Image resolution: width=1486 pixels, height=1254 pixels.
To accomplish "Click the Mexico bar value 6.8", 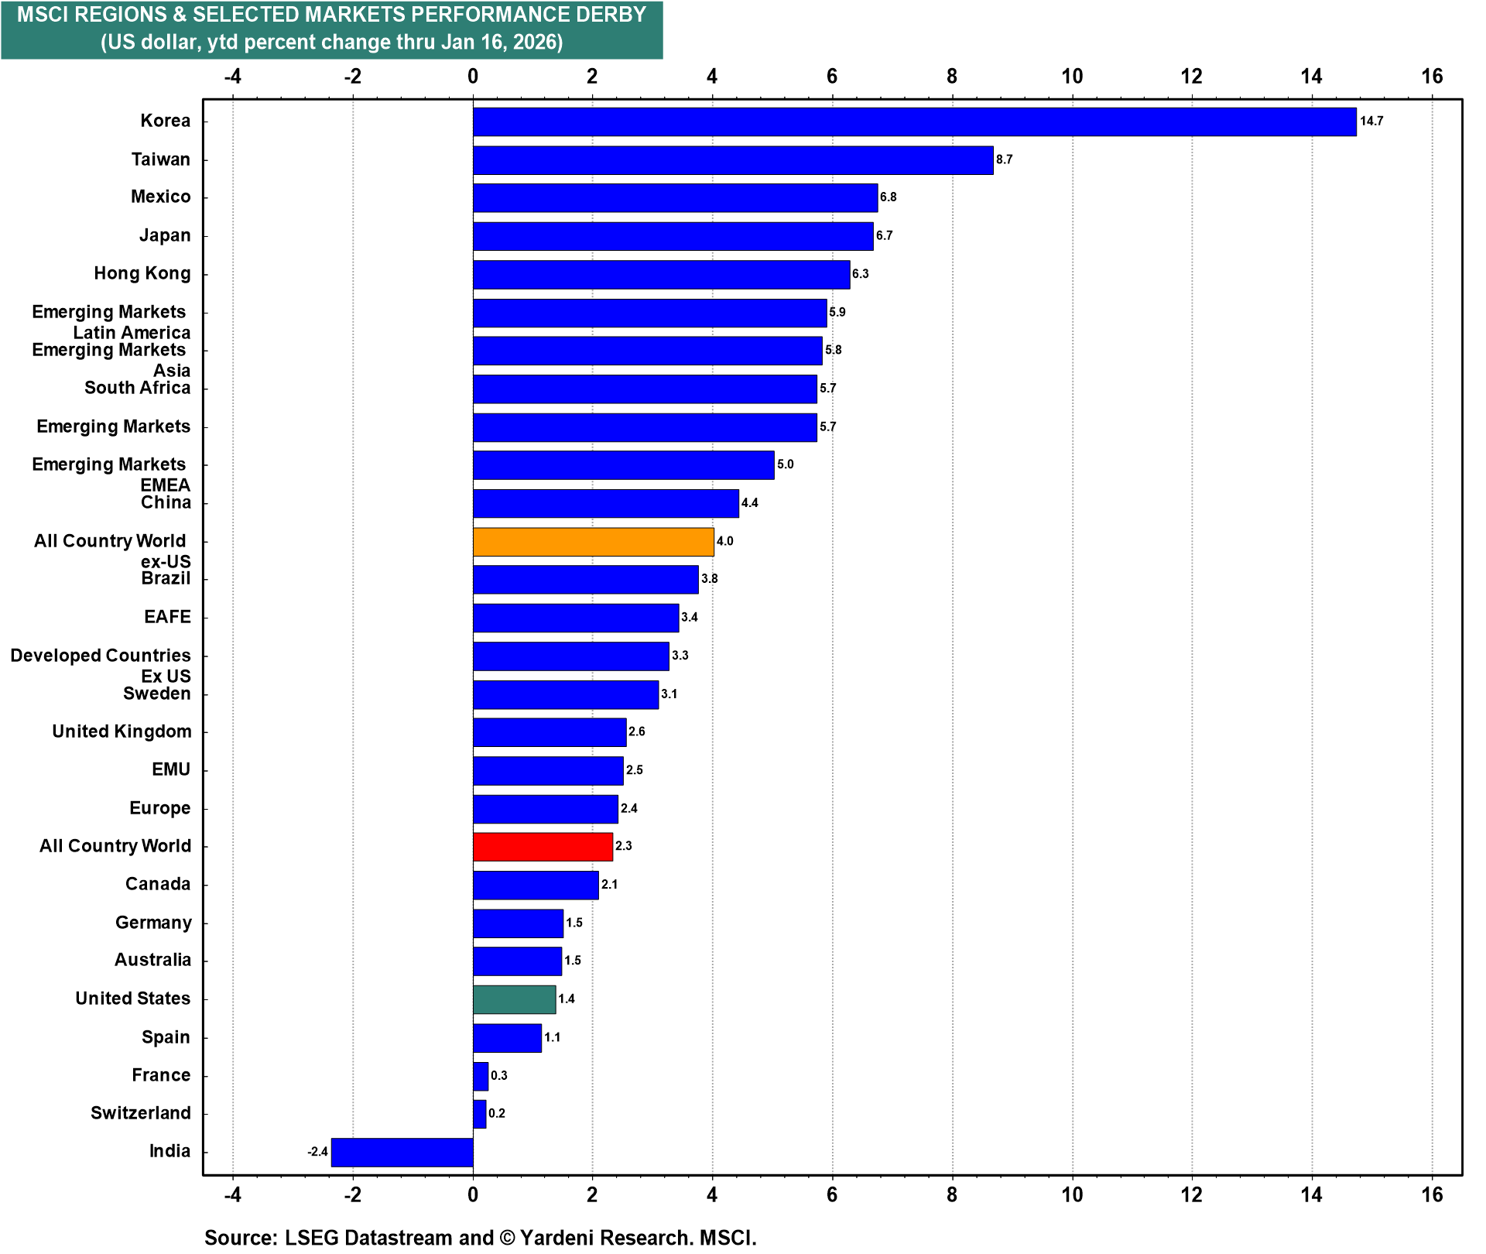I will pos(888,197).
